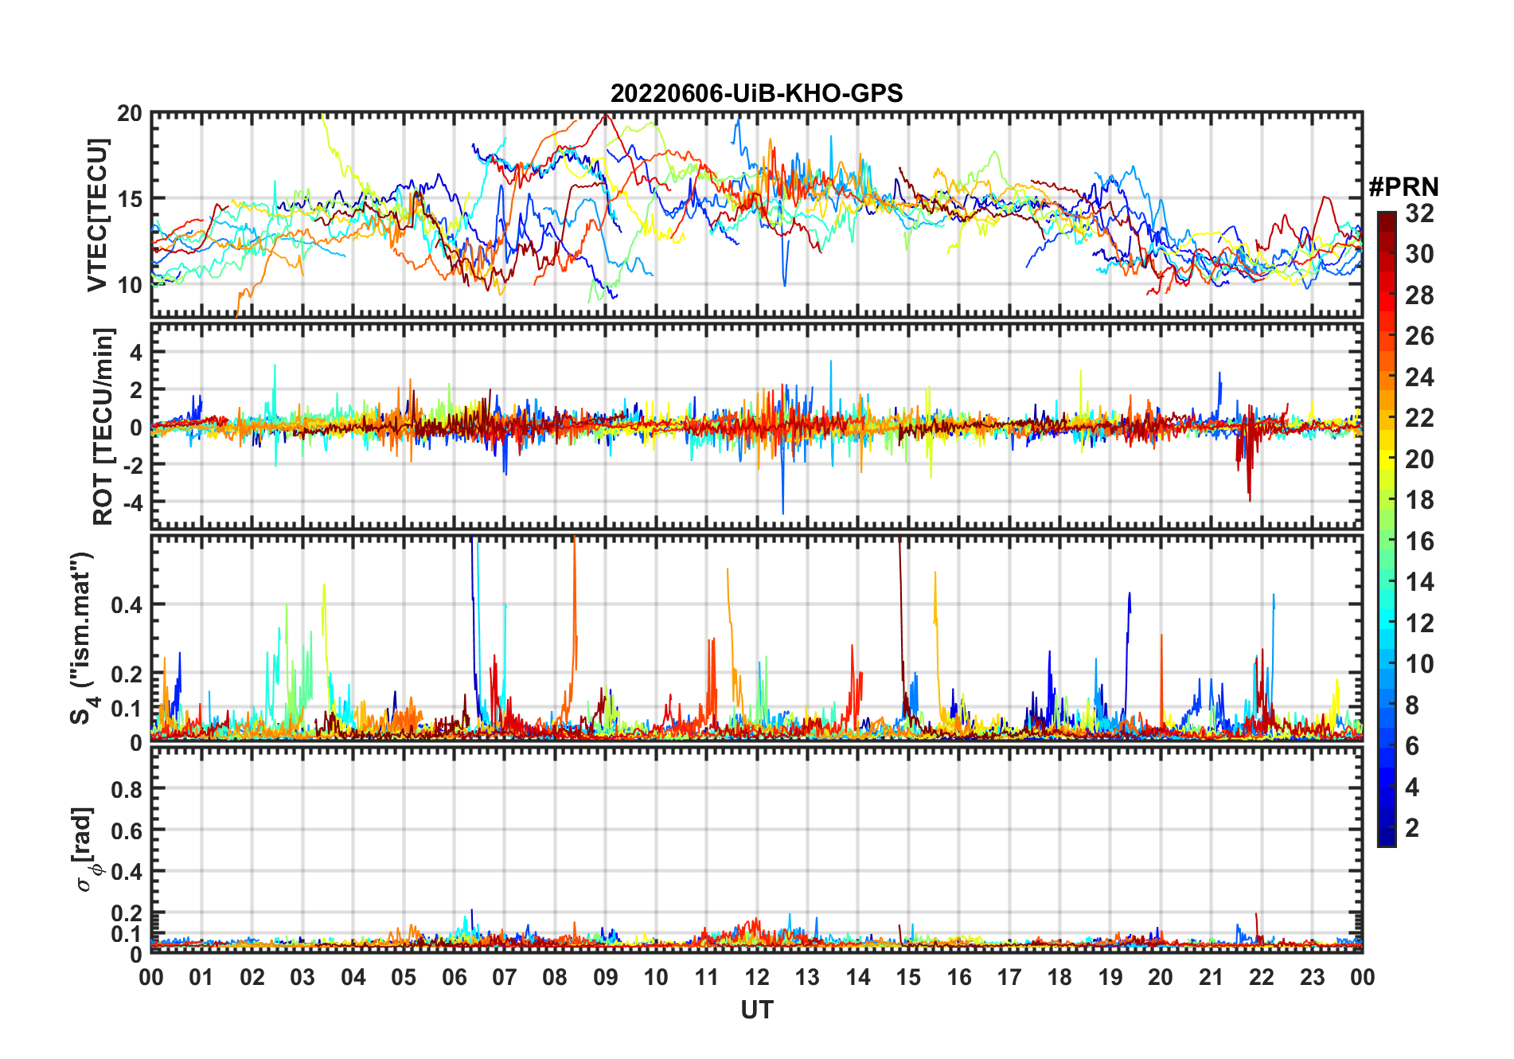1514x1059 pixels.
Task: Click the rightmost "00" tick on UT axis
Action: coord(1363,977)
